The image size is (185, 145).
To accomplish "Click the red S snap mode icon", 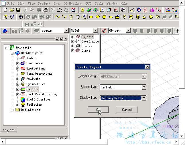I will click(104, 31).
